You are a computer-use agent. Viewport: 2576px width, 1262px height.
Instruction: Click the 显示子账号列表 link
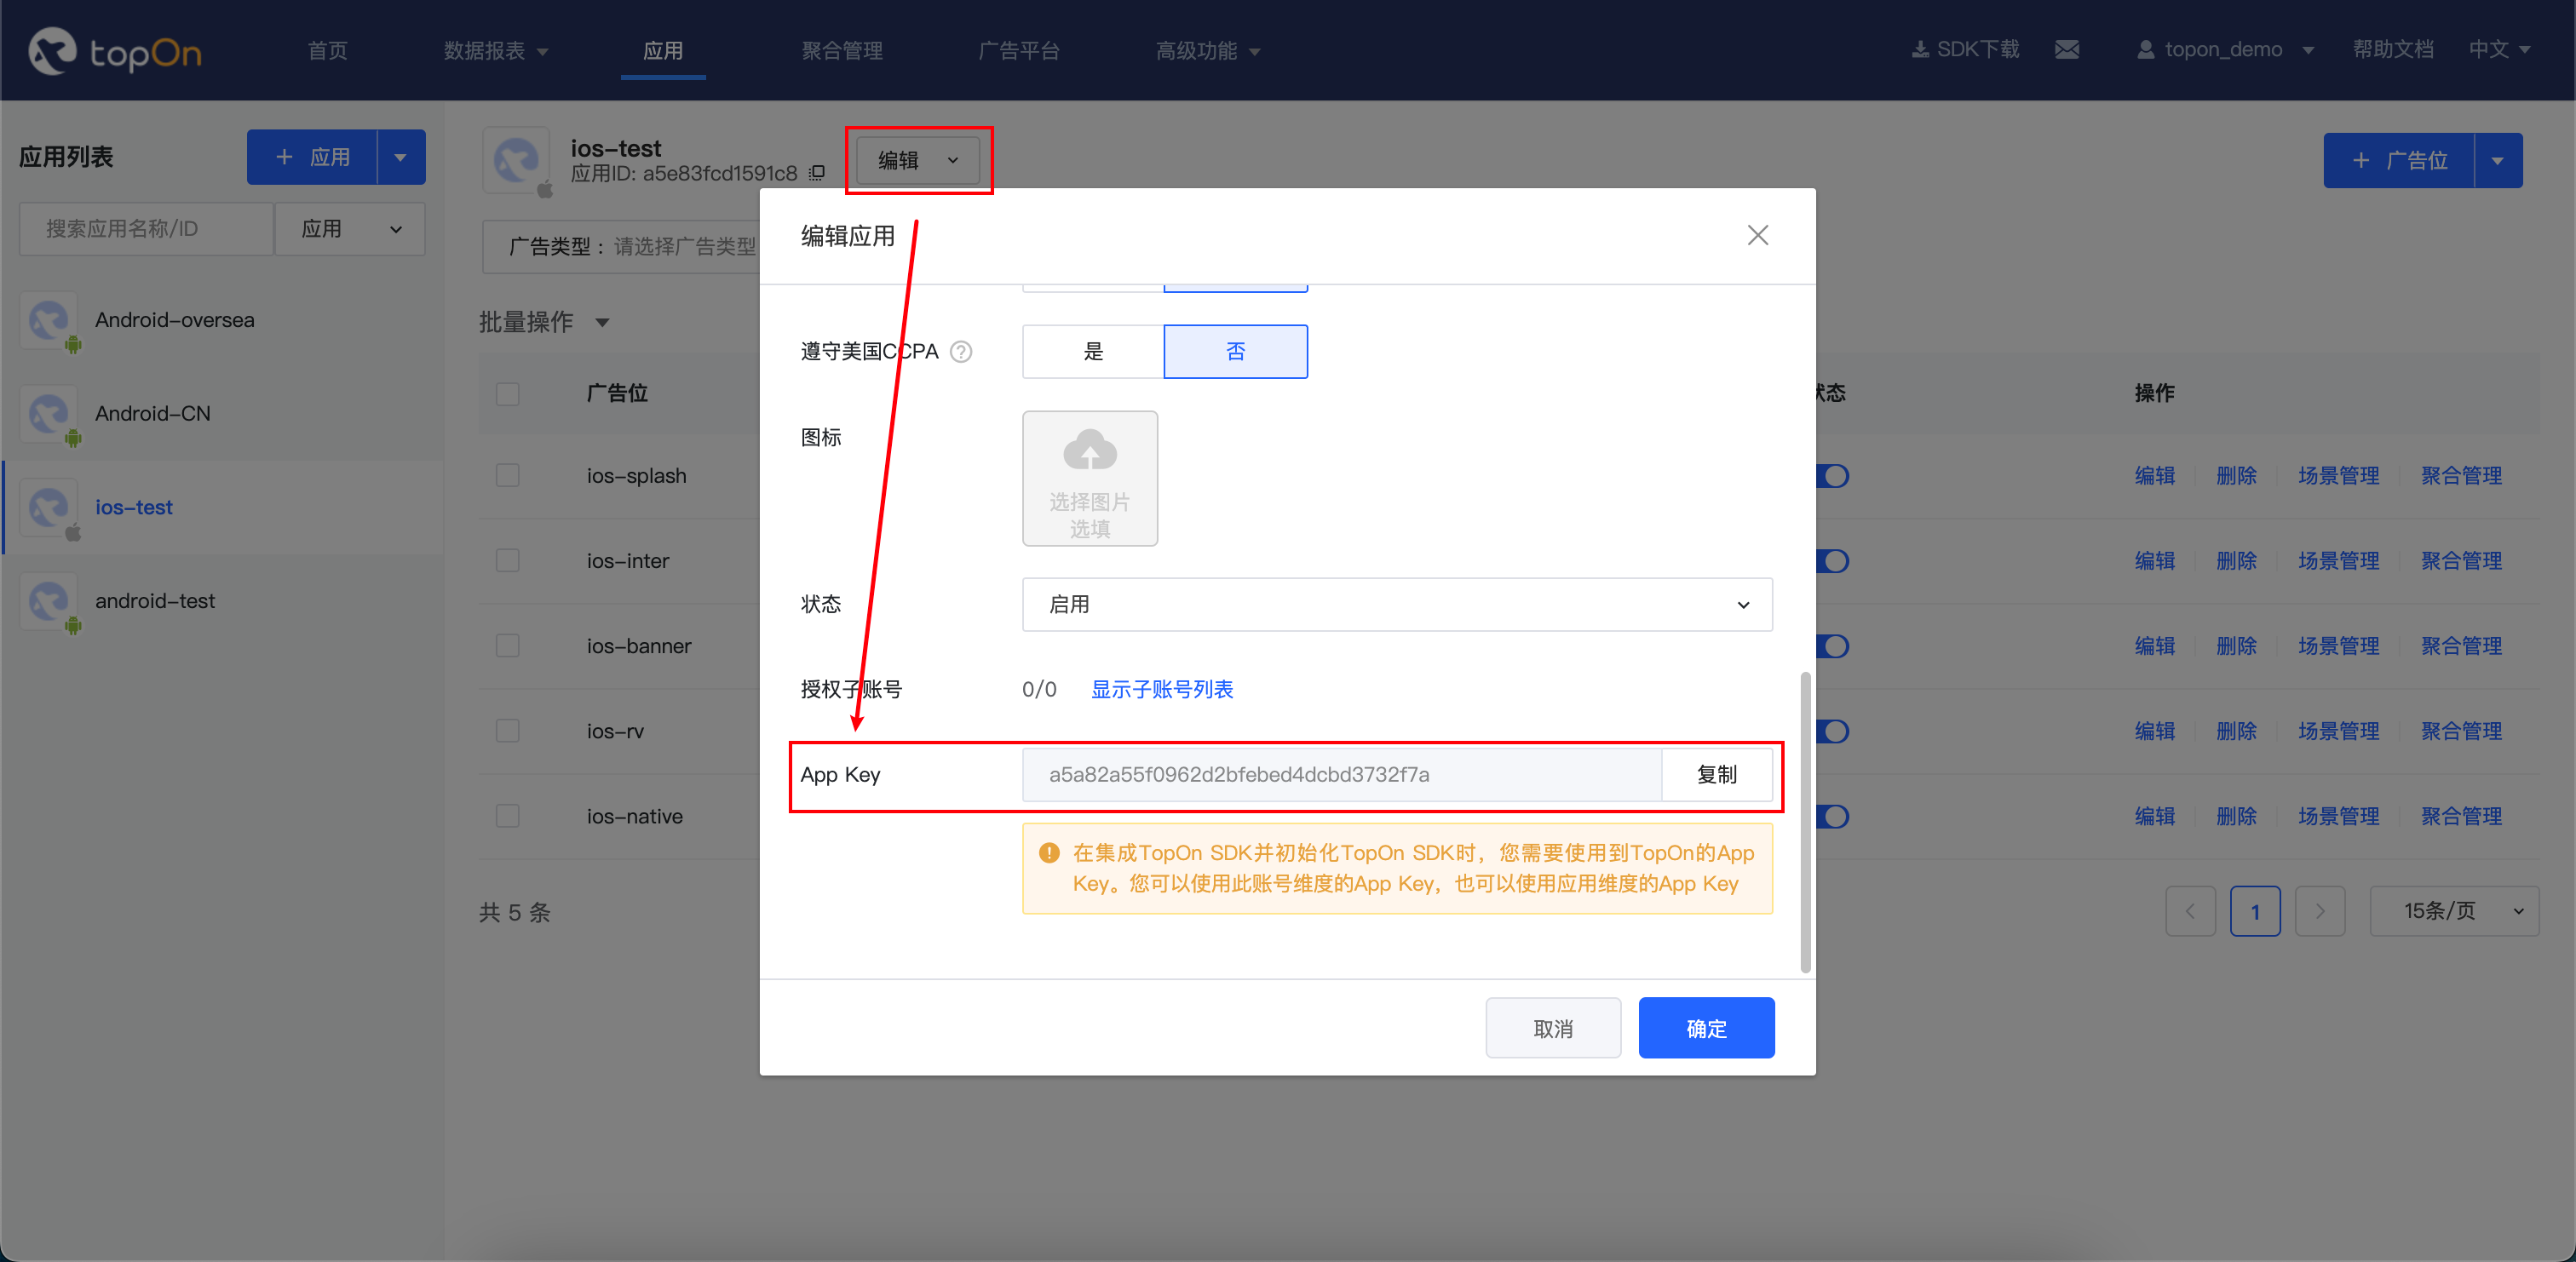tap(1161, 689)
